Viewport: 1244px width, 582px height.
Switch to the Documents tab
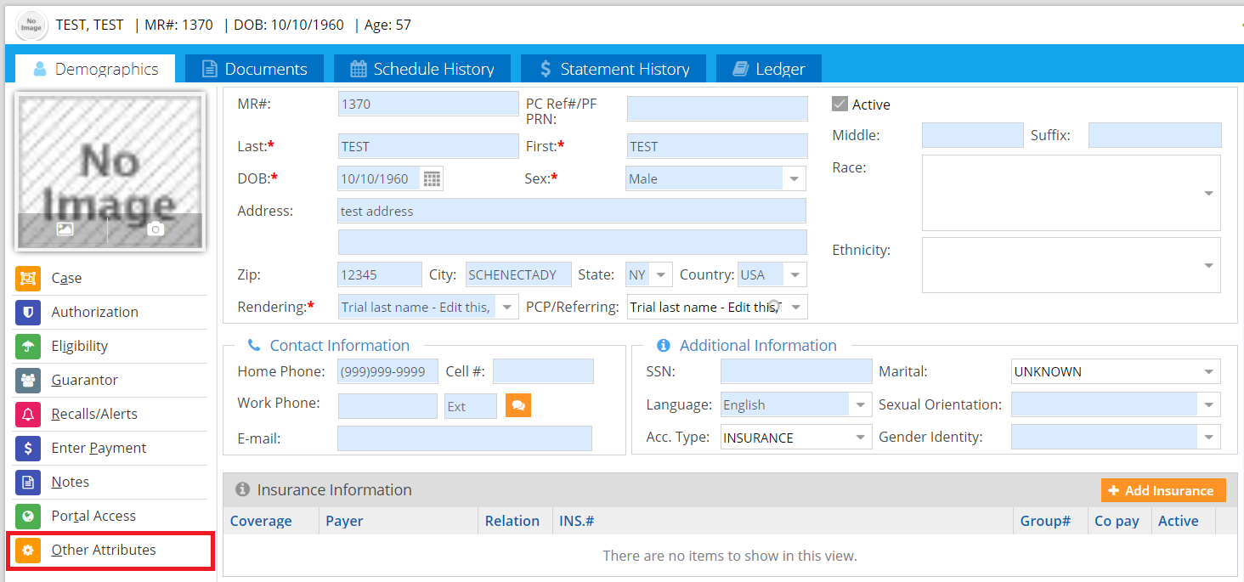(254, 69)
